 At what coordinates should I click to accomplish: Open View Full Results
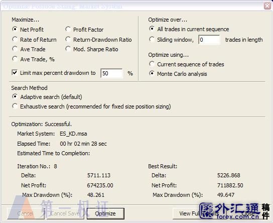[199, 213]
